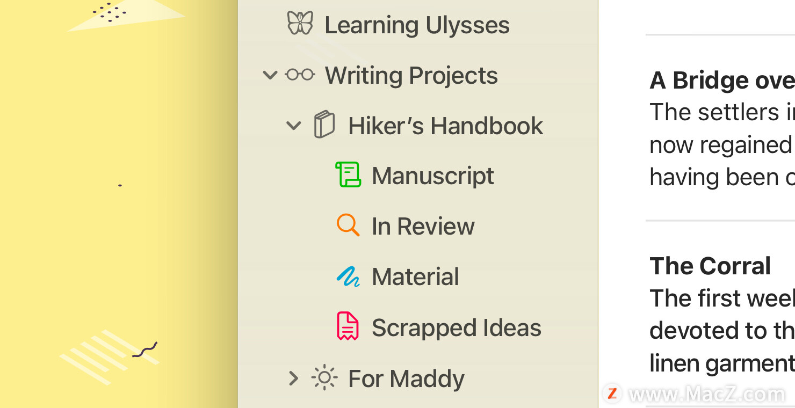Click the sun icon beside For Maddy
Screen dimensions: 795x408
point(324,377)
